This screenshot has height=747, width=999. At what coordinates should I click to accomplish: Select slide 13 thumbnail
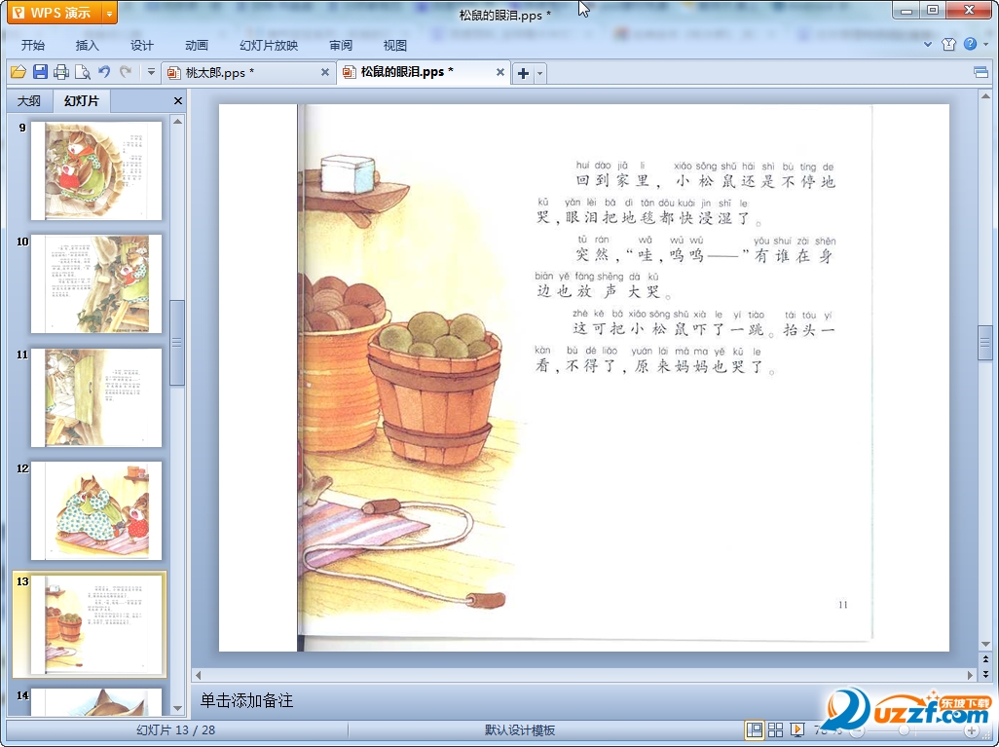[96, 624]
